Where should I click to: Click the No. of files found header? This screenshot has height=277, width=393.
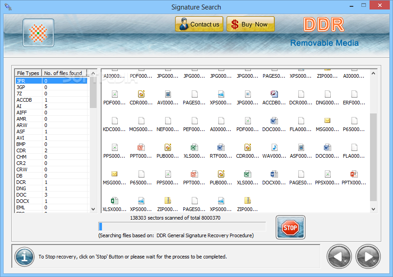click(64, 73)
